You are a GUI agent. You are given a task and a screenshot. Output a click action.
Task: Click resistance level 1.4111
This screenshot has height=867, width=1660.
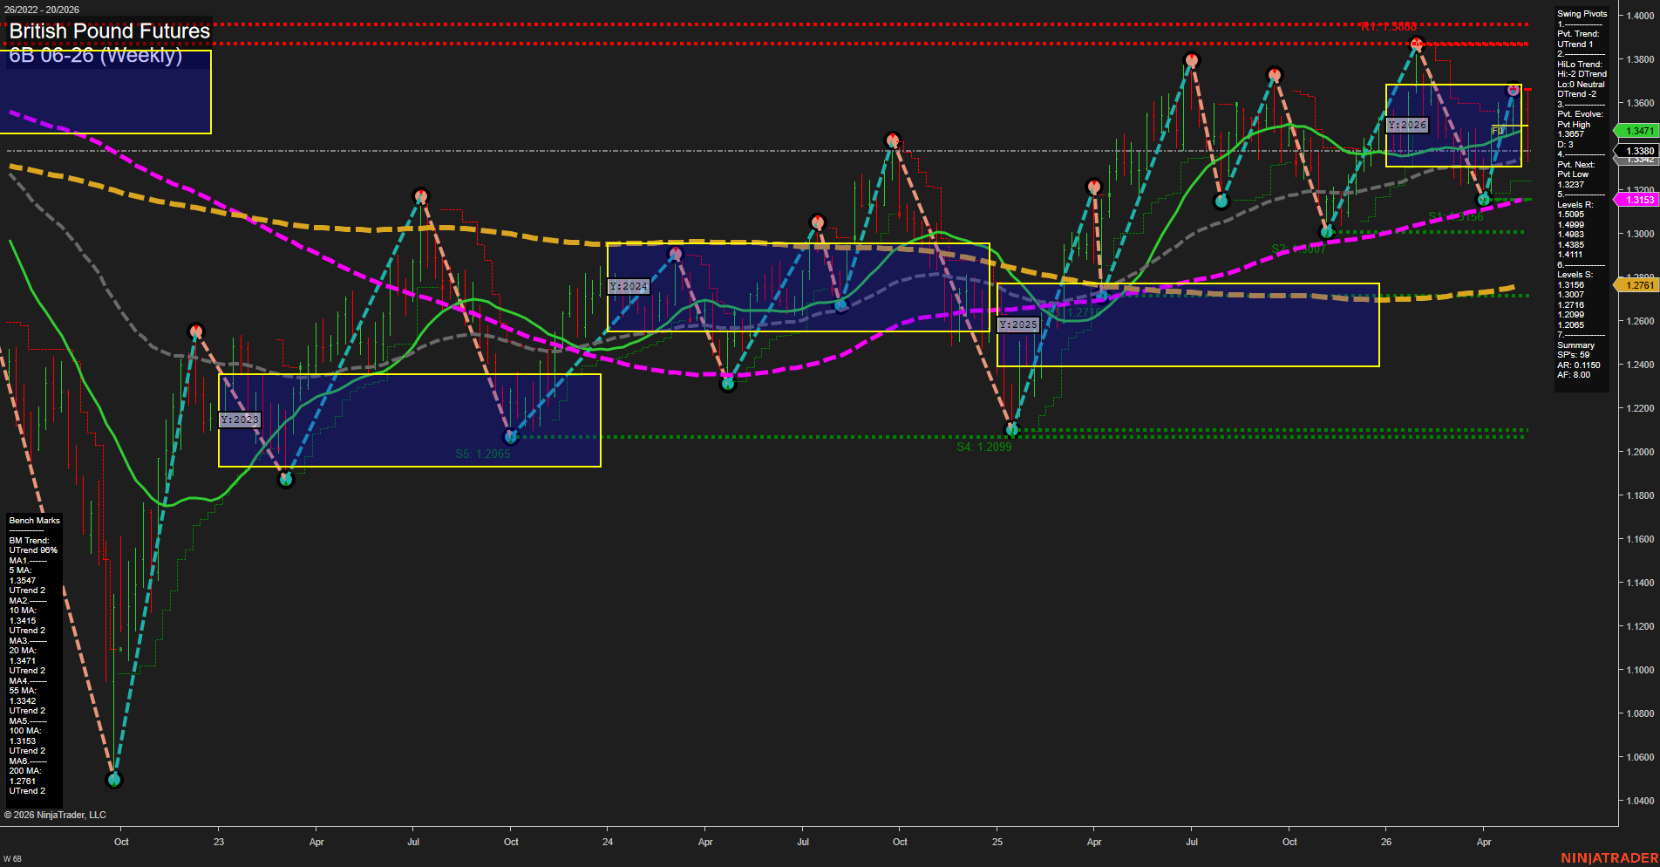pos(1570,255)
